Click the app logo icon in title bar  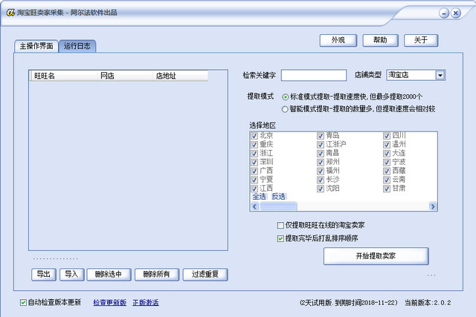click(10, 13)
